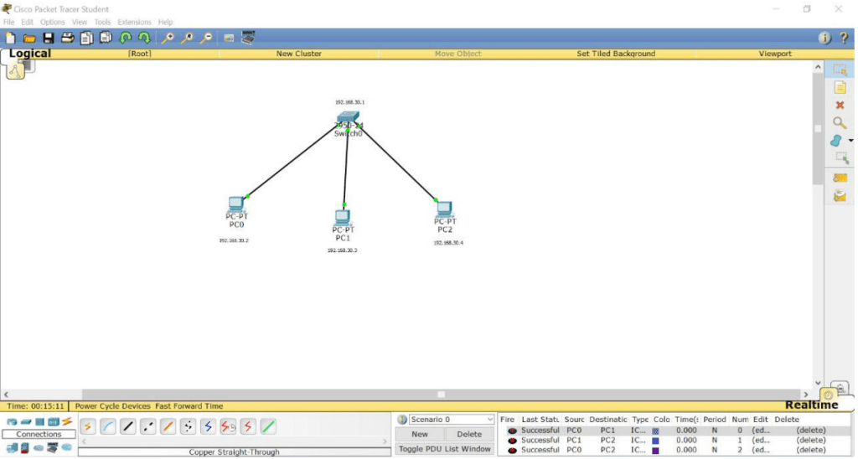Image resolution: width=858 pixels, height=459 pixels.
Task: Open the Tools menu
Action: 102,22
